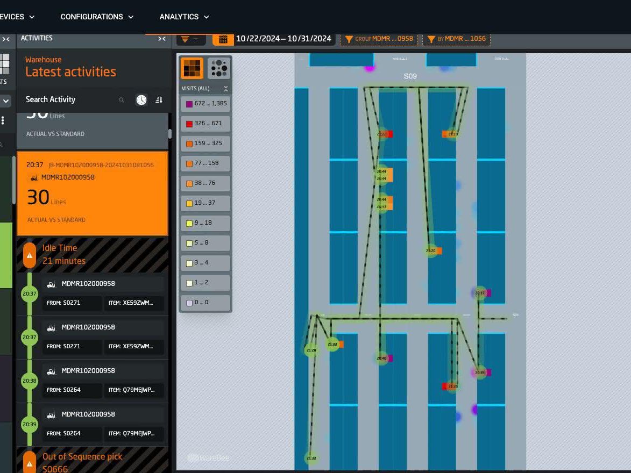This screenshot has width=631, height=473.
Task: Click forklift icon in 20:38 activity row
Action: (51, 371)
